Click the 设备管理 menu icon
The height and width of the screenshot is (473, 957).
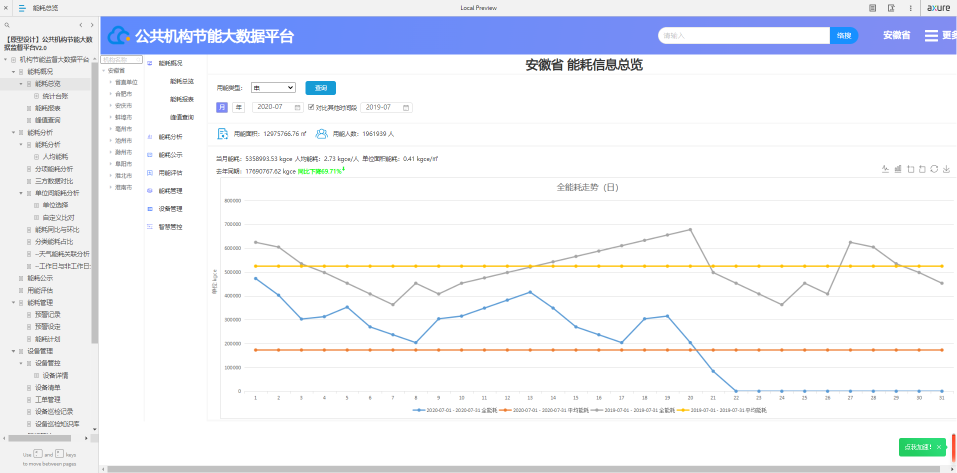(149, 208)
